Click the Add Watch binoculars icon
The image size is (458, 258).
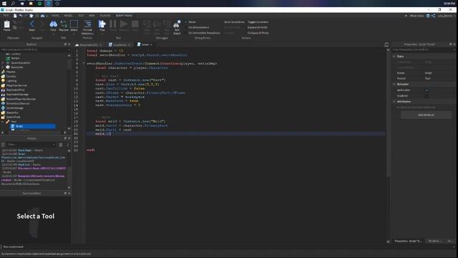[x=177, y=24]
